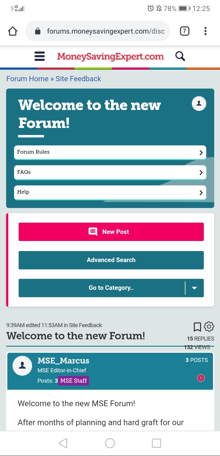Bookmark this discussion thread
This screenshot has width=220, height=456.
(197, 327)
